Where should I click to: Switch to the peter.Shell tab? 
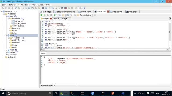click(132, 12)
